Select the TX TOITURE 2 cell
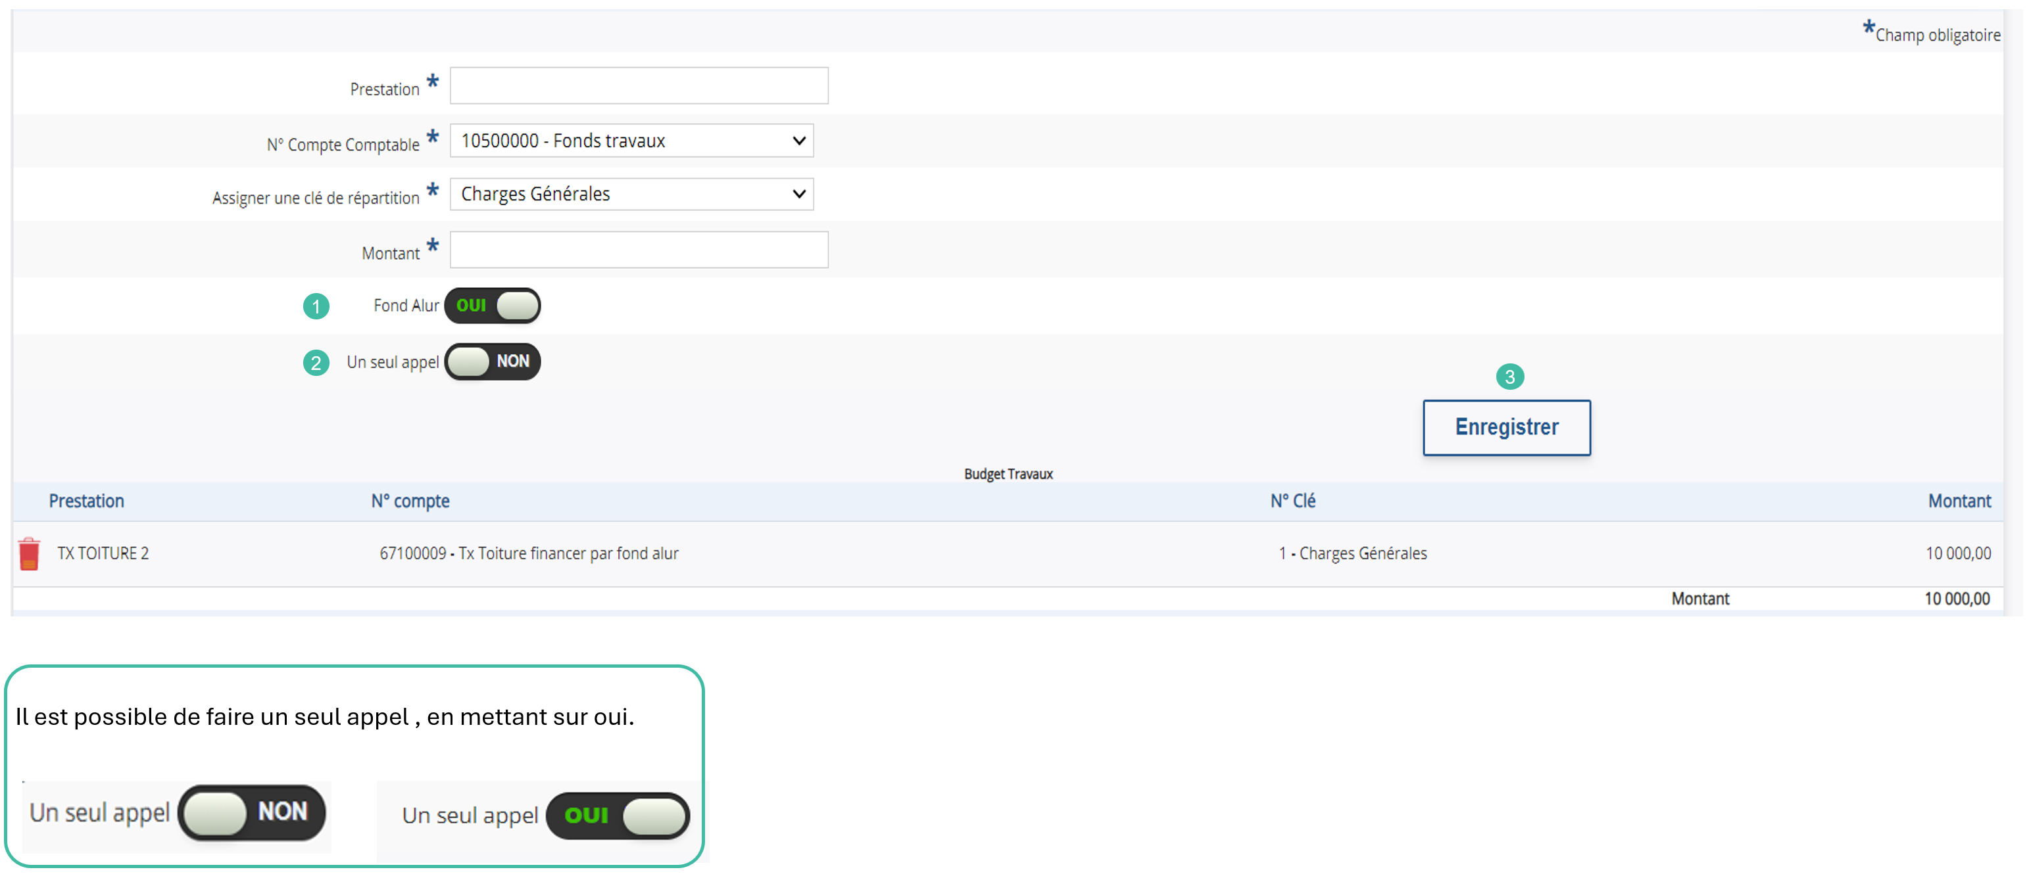2027x878 pixels. 103,553
